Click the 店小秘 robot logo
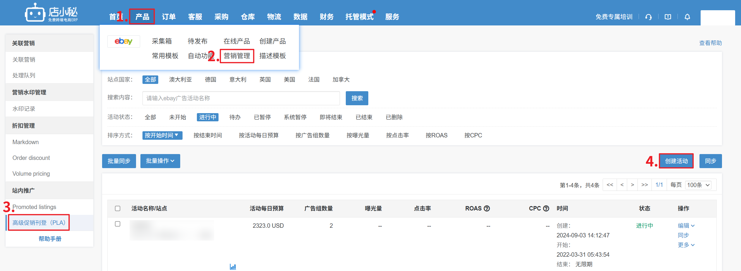 35,13
